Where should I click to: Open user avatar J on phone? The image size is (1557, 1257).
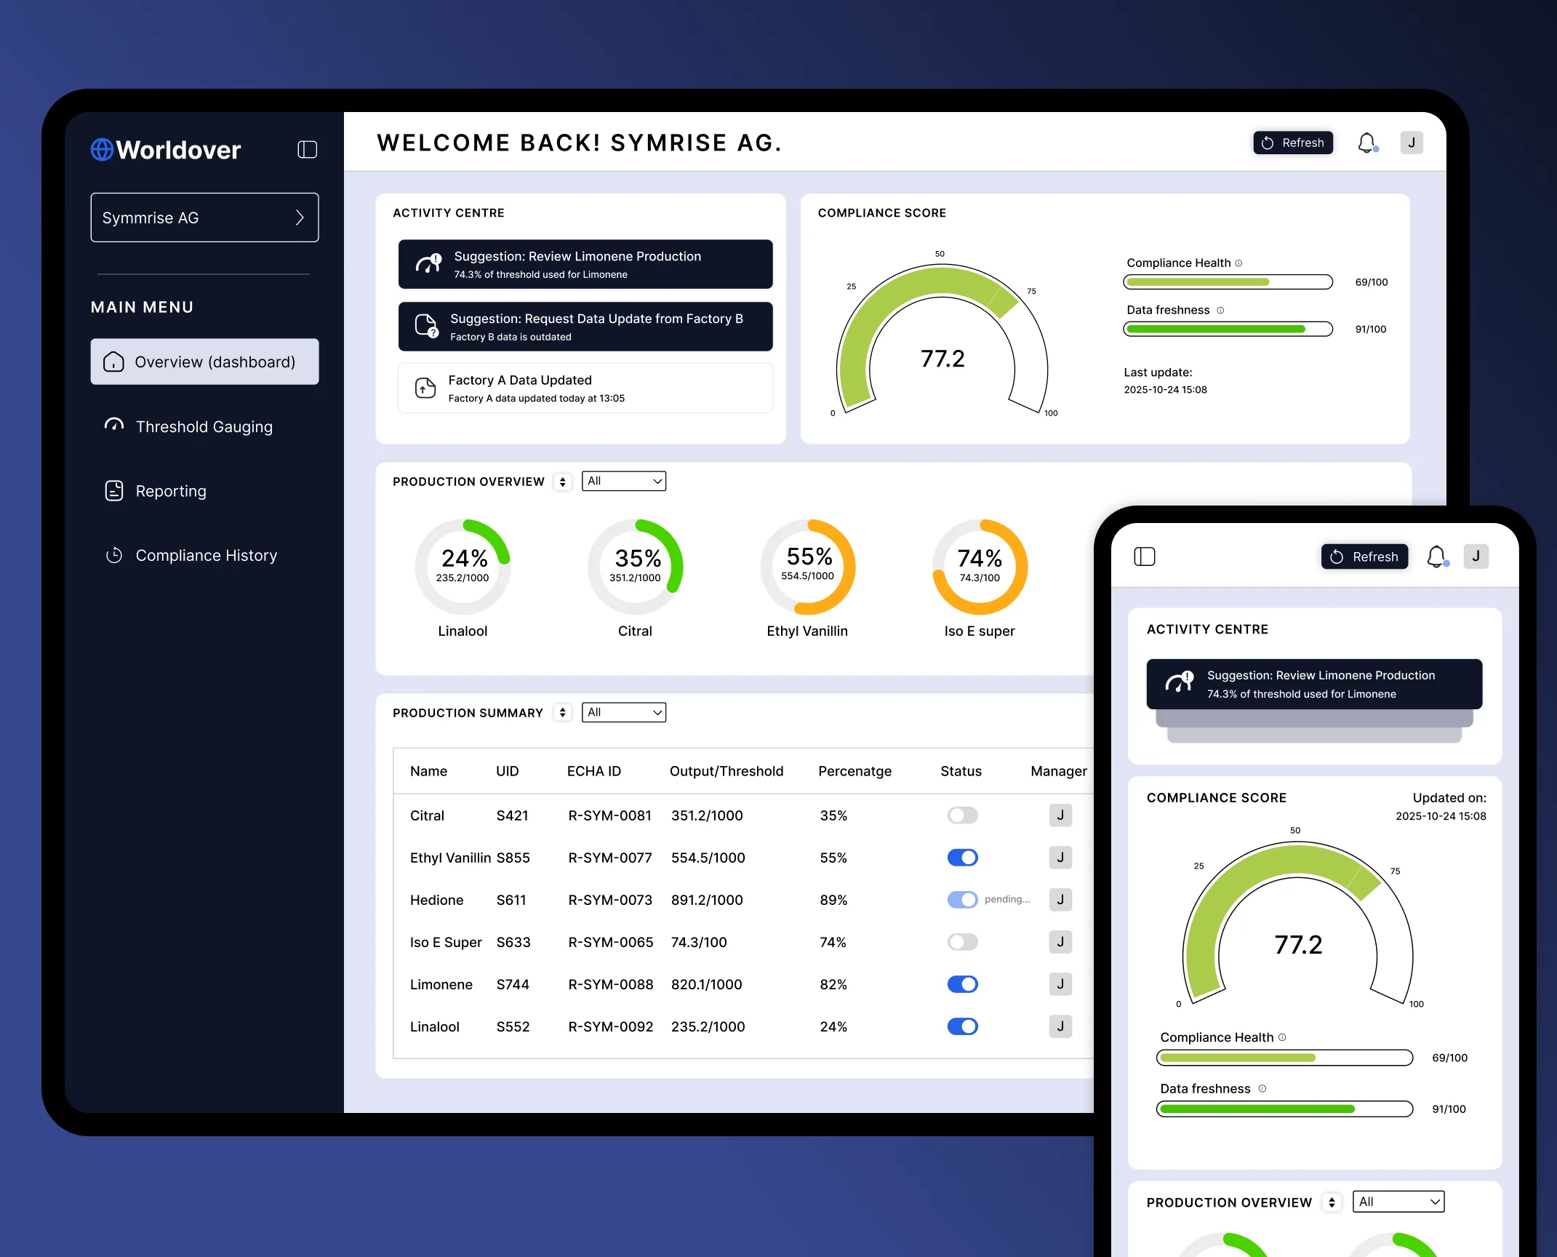click(1476, 556)
